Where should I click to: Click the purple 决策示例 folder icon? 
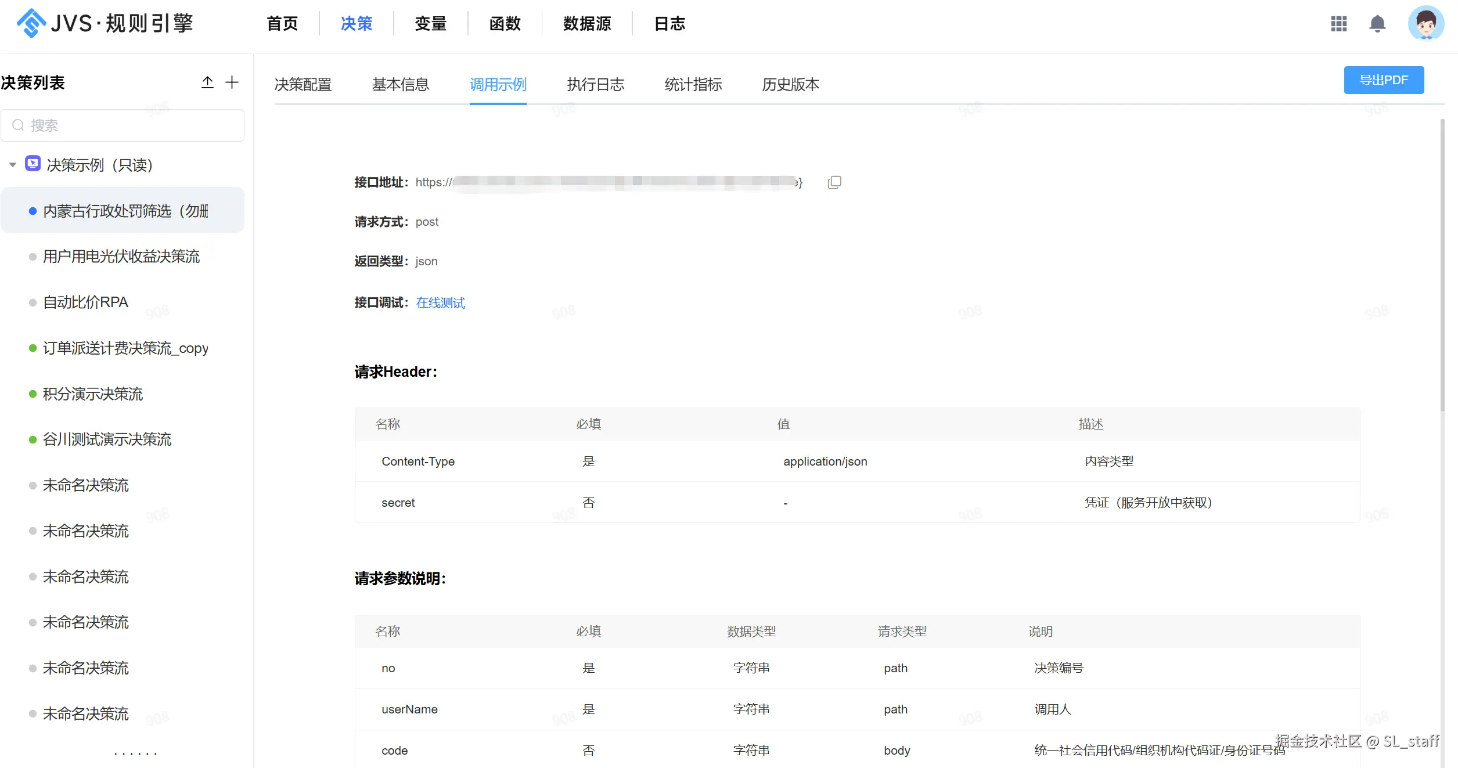pos(33,164)
